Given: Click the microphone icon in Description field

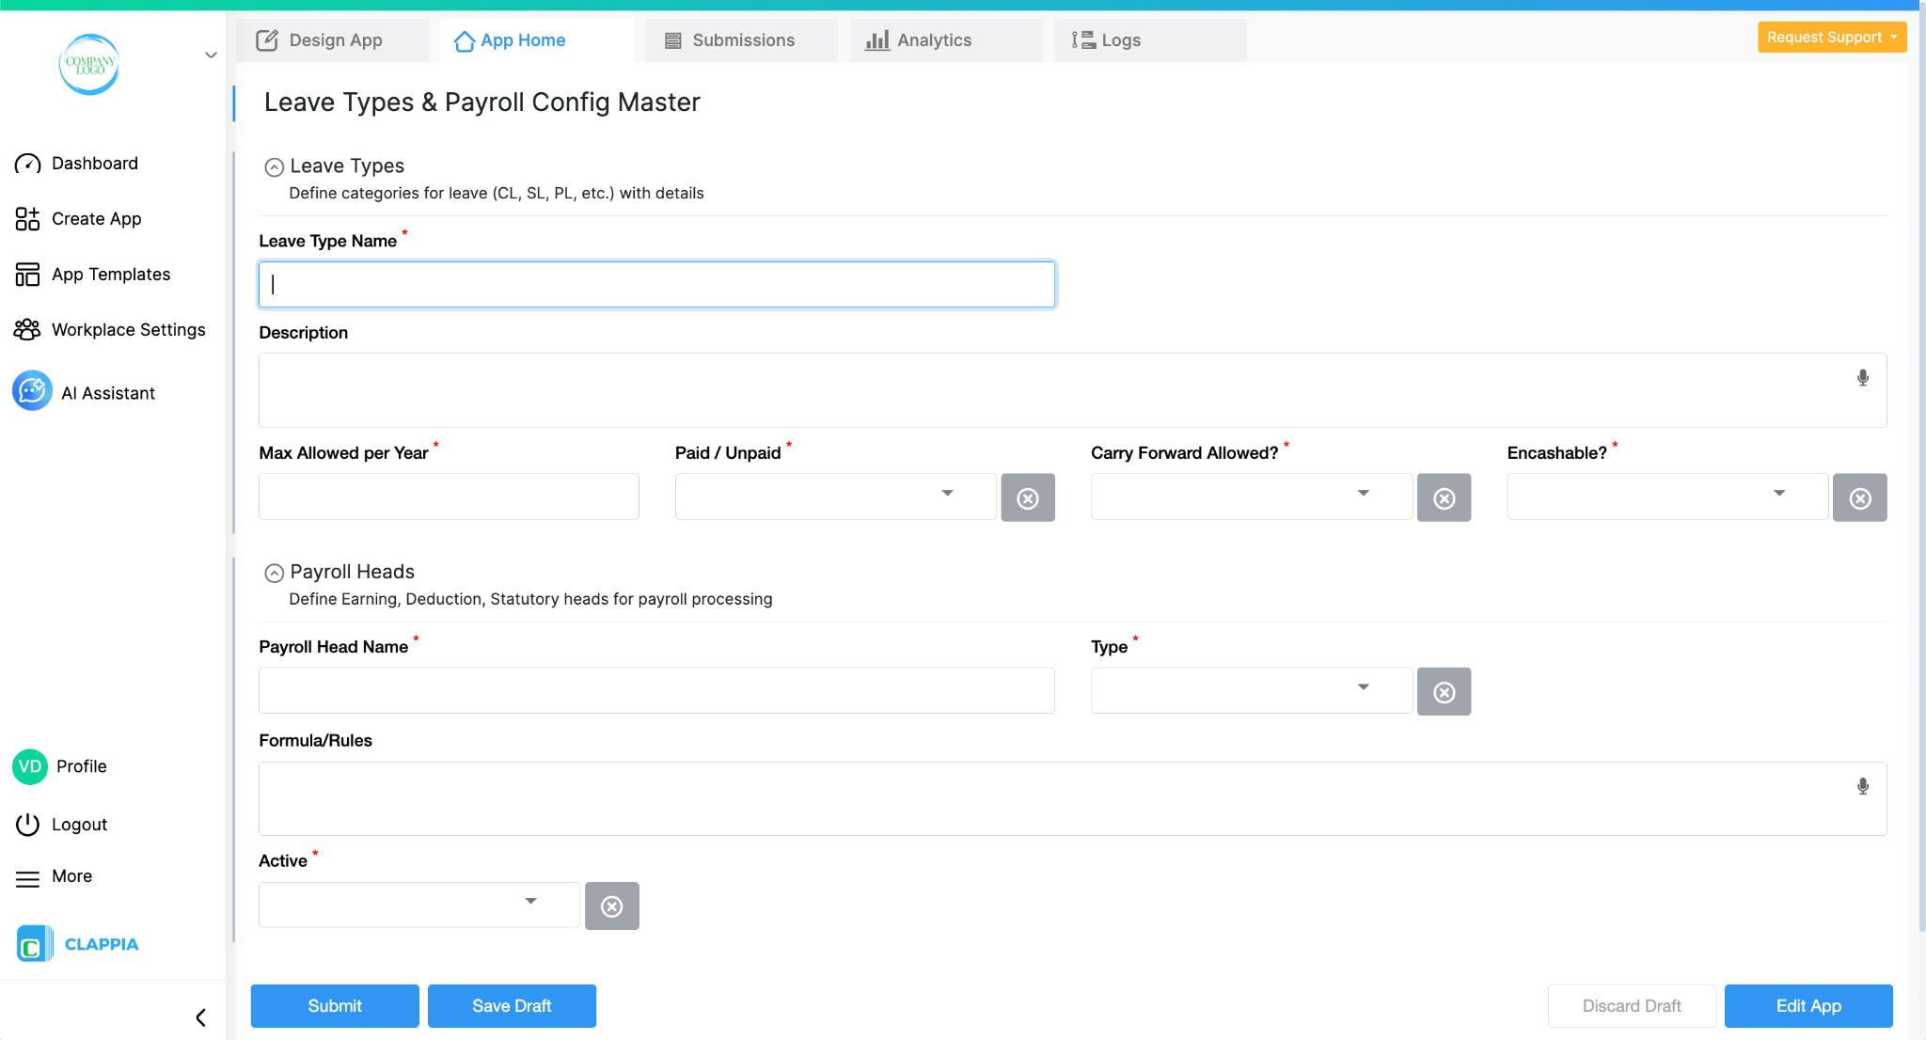Looking at the screenshot, I should click(1862, 377).
